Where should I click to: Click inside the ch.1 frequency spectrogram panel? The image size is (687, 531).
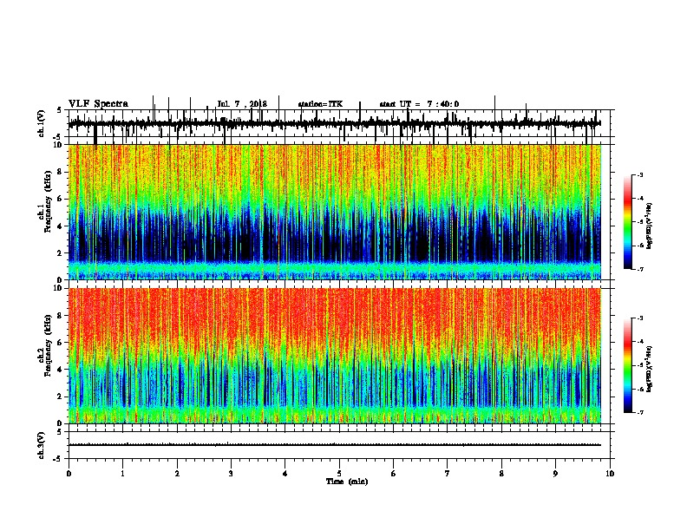pos(335,212)
